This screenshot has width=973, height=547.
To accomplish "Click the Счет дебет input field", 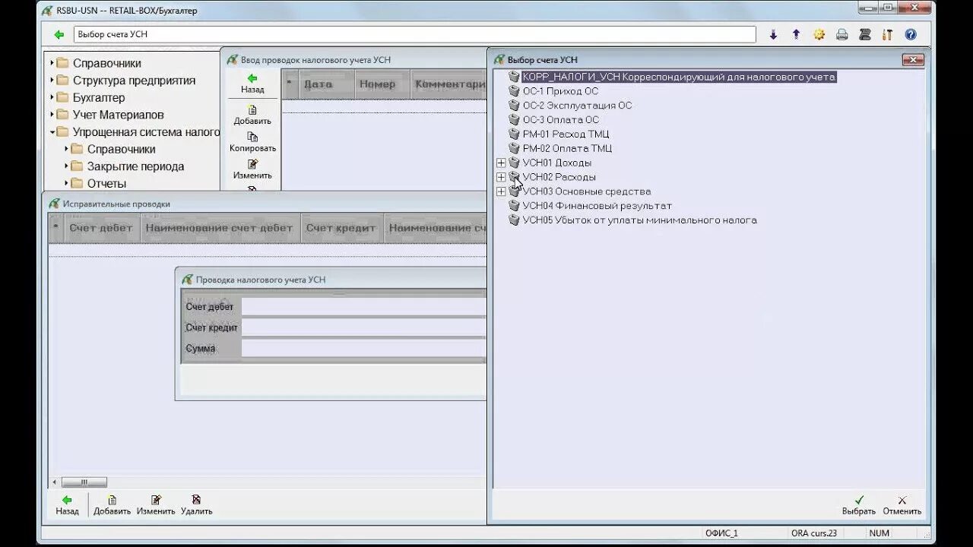I will (x=363, y=307).
